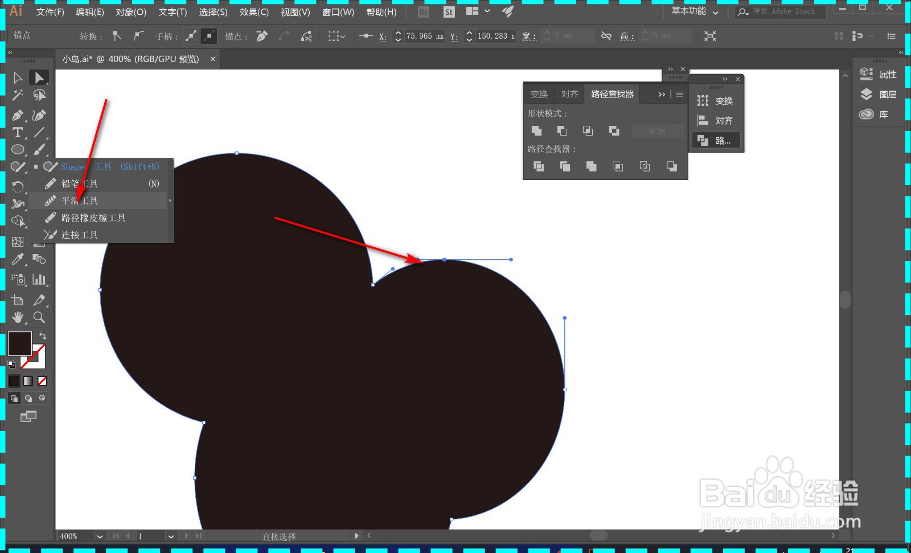Select the Hand tool
Screen dimensions: 911x553
(x=18, y=317)
